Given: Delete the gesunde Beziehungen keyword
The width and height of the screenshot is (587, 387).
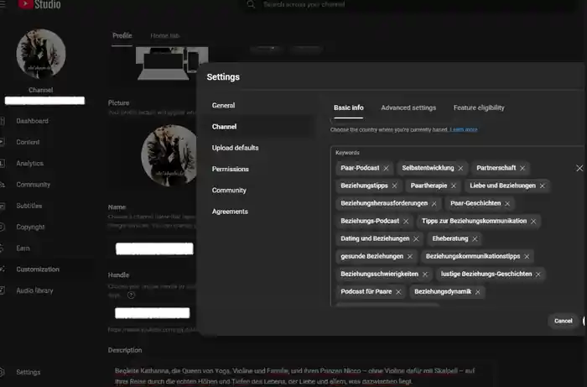Looking at the screenshot, I should point(410,257).
